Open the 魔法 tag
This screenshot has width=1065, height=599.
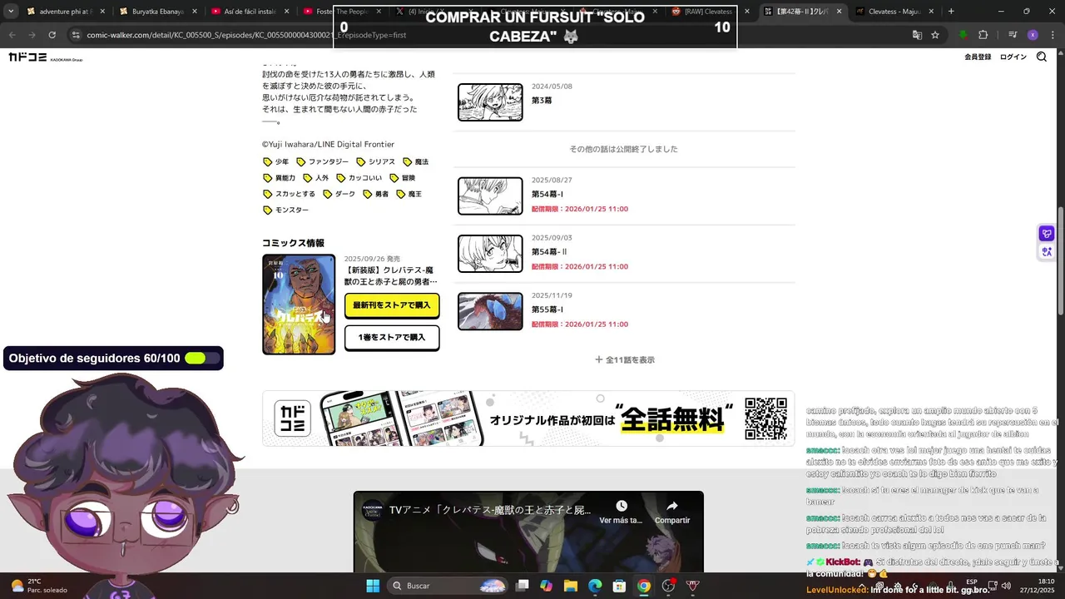point(416,162)
